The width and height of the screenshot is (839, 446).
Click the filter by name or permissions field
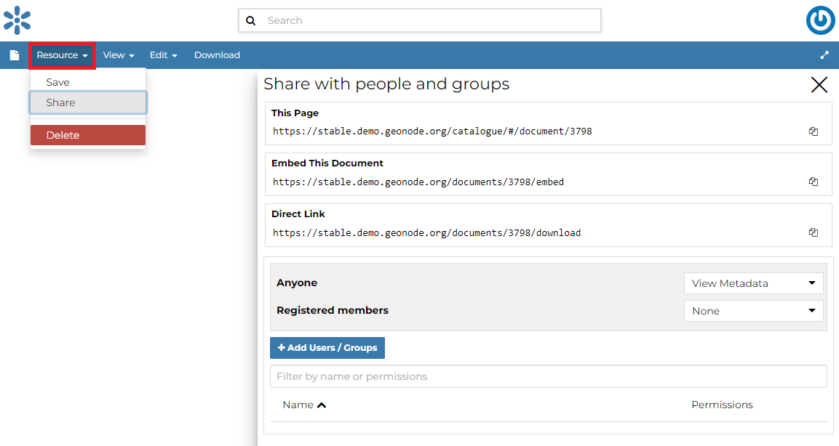(548, 376)
